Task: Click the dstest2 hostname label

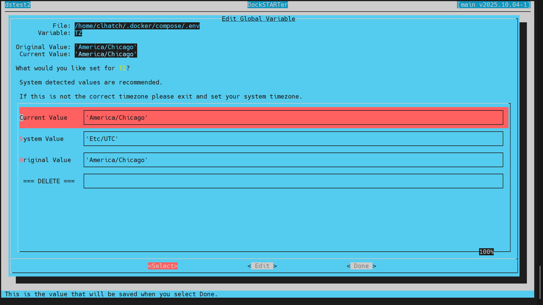Action: (x=18, y=5)
